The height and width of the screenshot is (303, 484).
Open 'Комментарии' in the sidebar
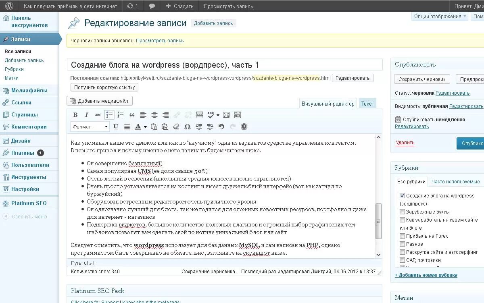click(29, 127)
